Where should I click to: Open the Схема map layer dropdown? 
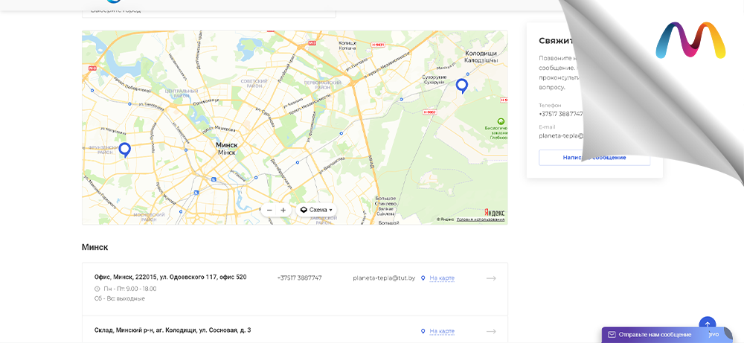(x=316, y=210)
